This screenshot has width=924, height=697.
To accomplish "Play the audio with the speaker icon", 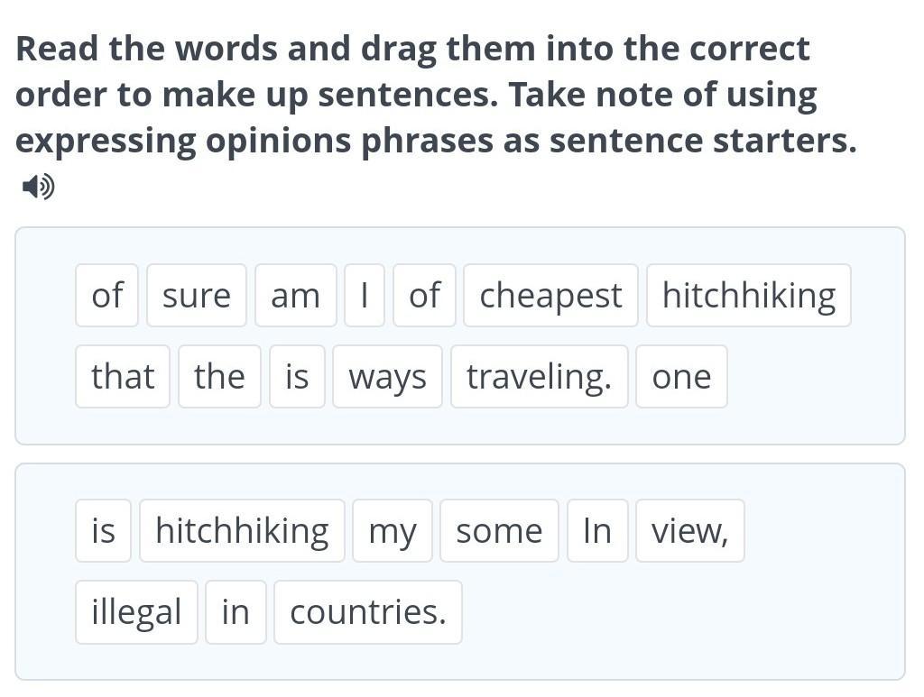I will (x=38, y=187).
